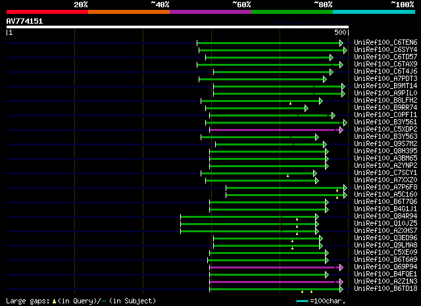
Task: Click the arrowhead ending the B3Y563 alignment
Action: click(x=317, y=138)
